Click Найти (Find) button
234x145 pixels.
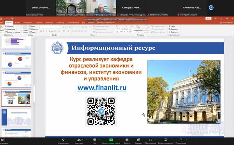pyautogui.click(x=172, y=26)
